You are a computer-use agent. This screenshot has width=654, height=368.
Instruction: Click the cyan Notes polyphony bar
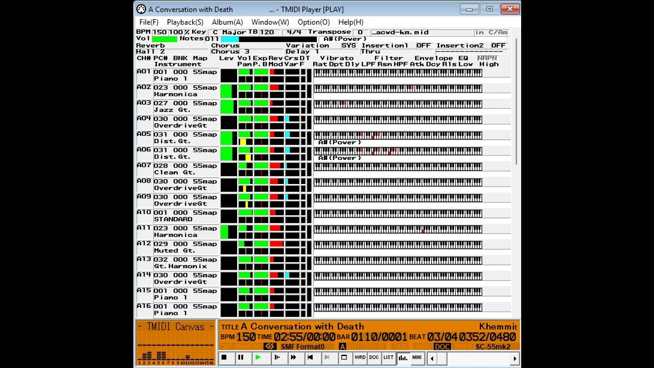(x=229, y=39)
